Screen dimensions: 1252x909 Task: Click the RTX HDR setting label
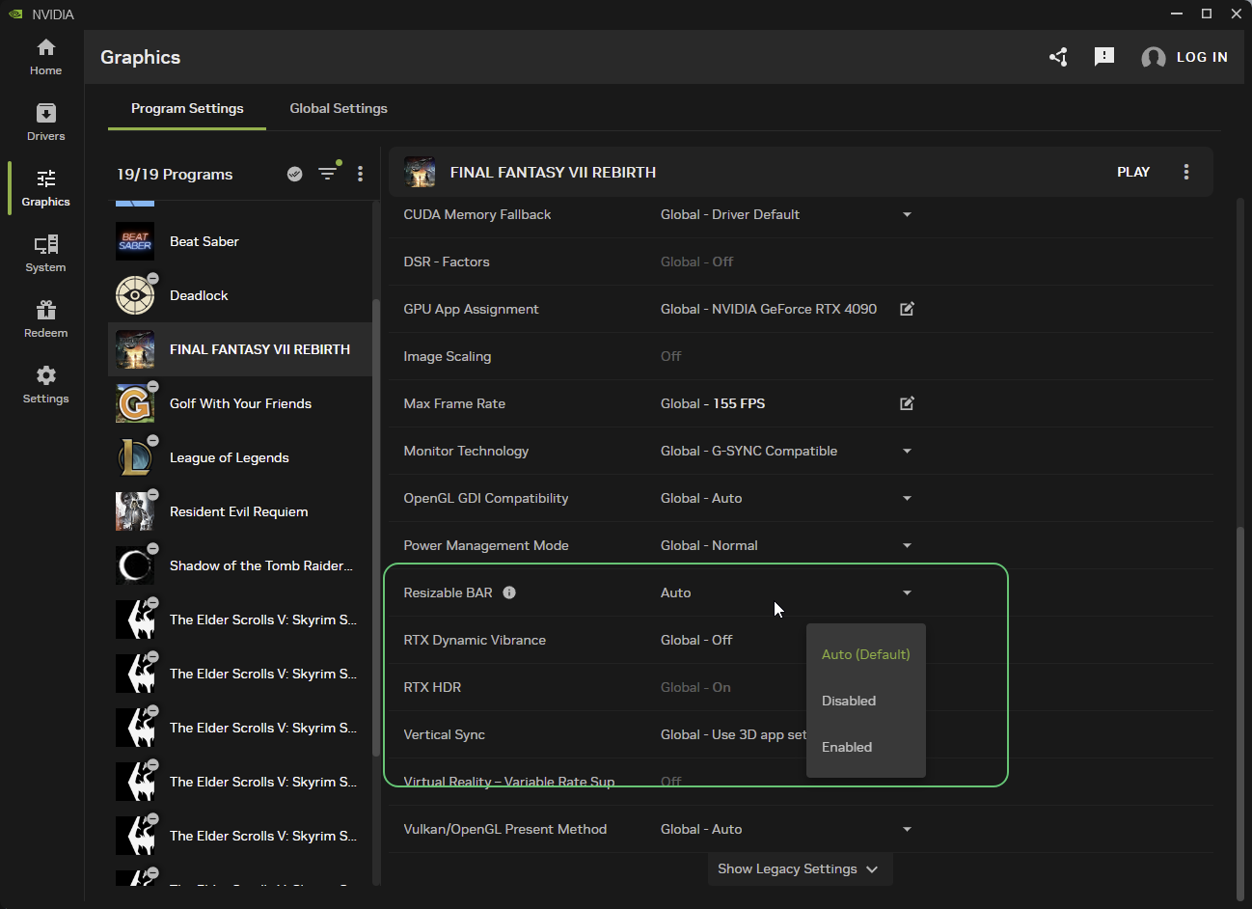click(432, 687)
